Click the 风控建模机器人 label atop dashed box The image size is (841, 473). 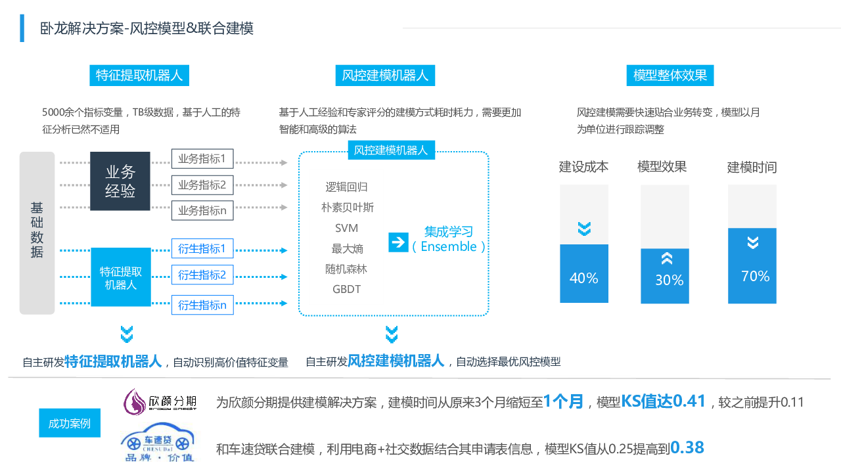pyautogui.click(x=391, y=150)
